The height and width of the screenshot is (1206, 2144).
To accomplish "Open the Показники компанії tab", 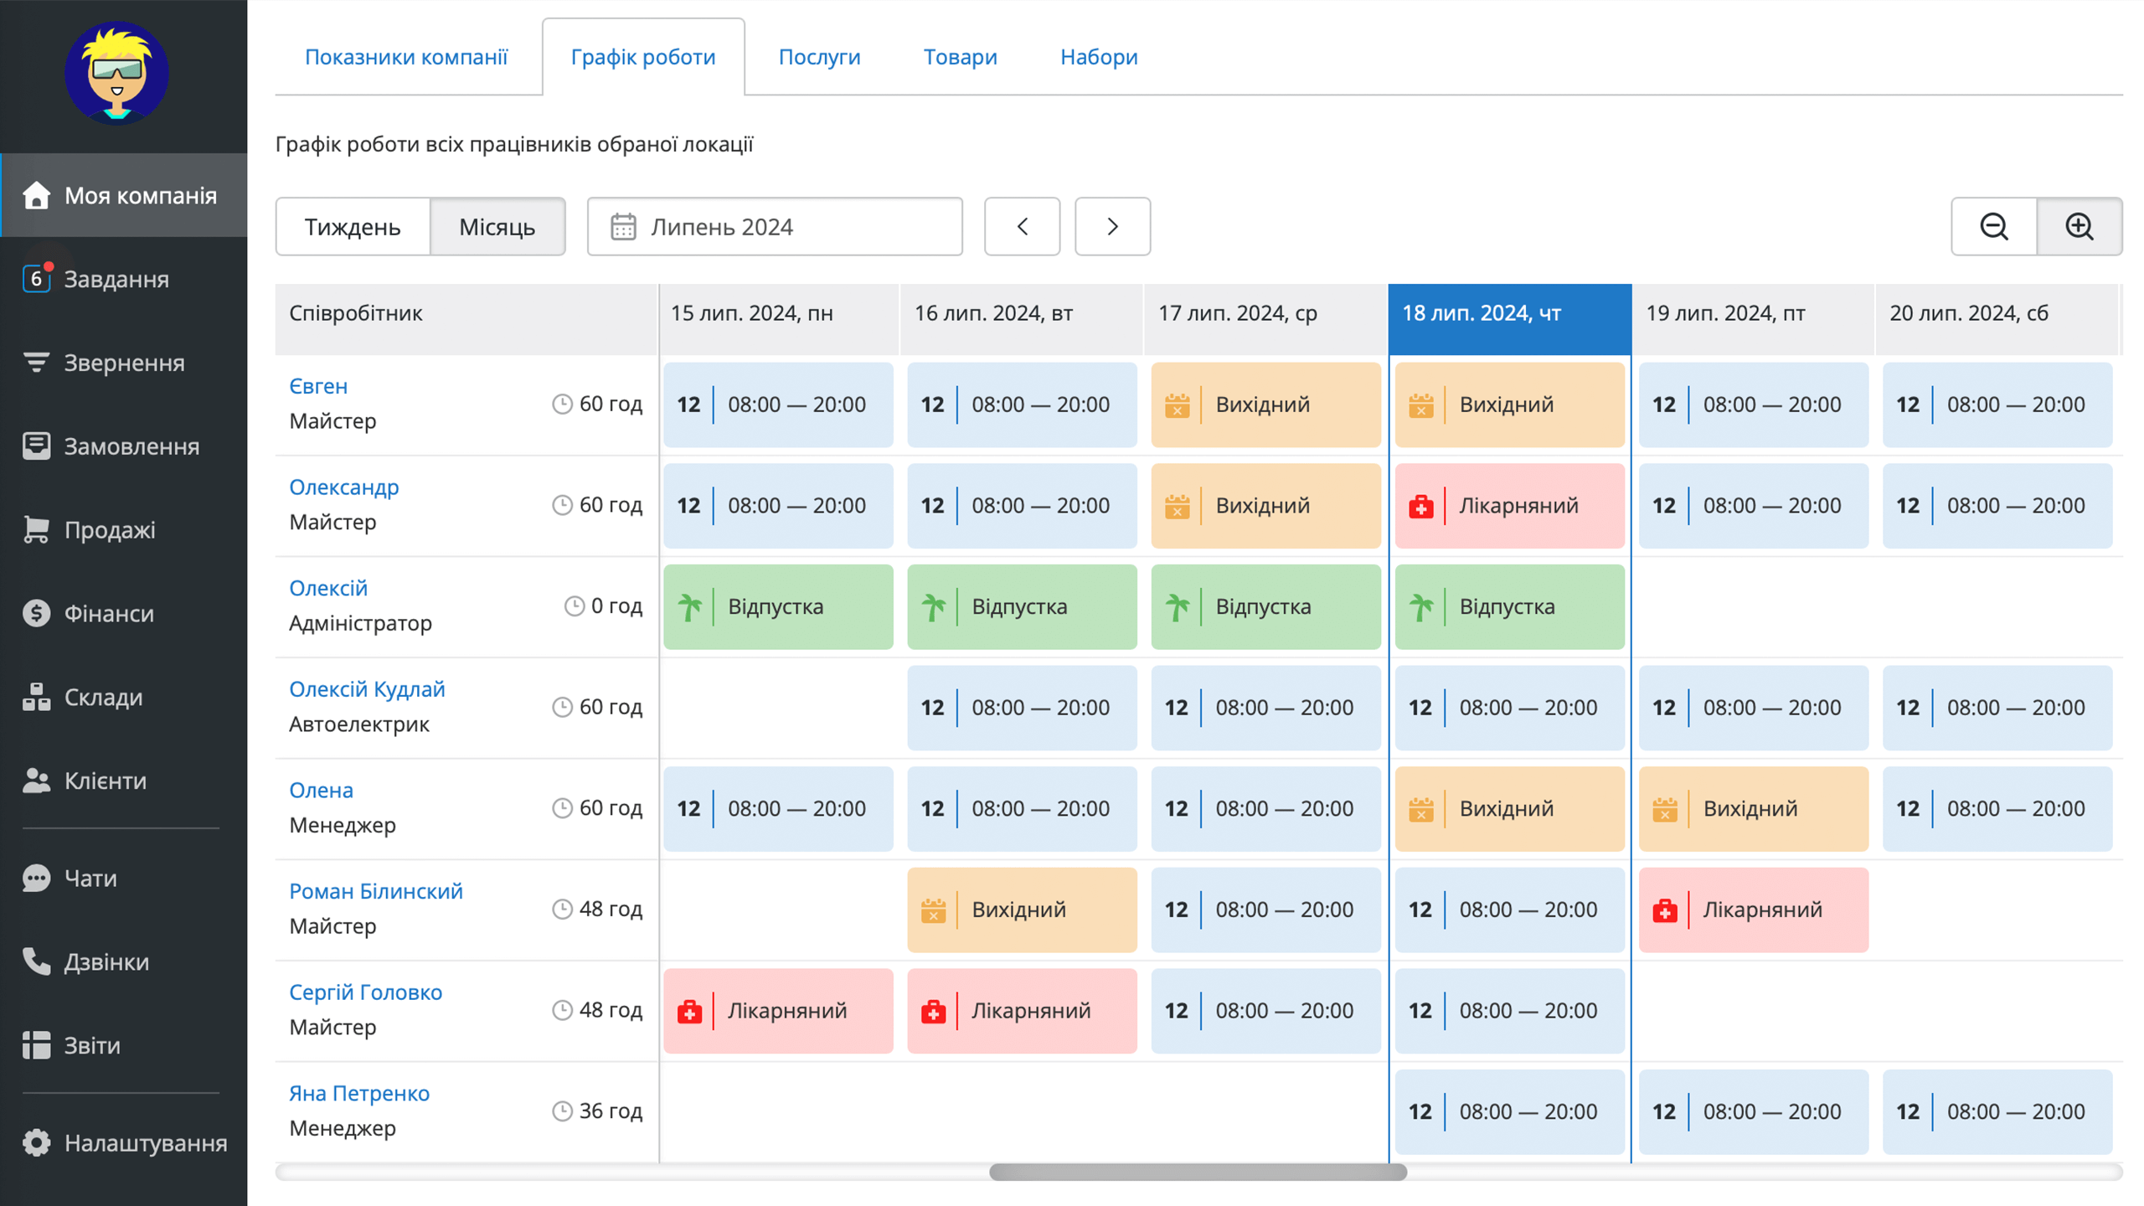I will click(406, 57).
